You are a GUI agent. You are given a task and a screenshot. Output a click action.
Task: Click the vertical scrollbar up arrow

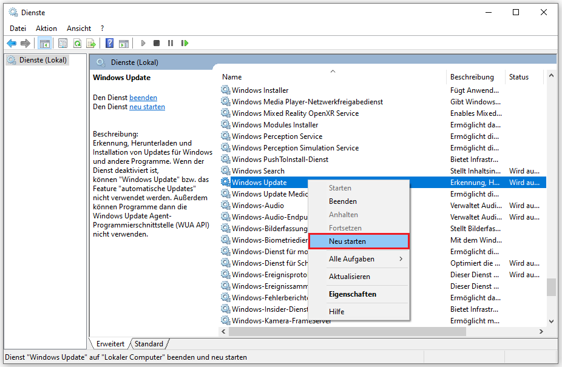[551, 76]
